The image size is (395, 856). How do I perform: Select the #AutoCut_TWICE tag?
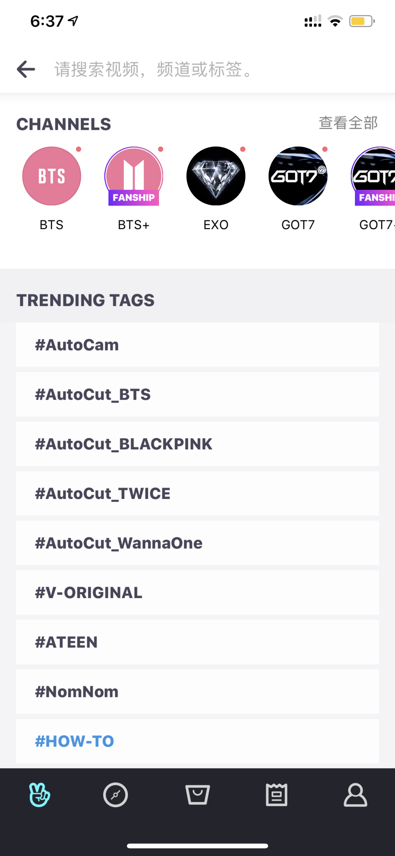[198, 494]
